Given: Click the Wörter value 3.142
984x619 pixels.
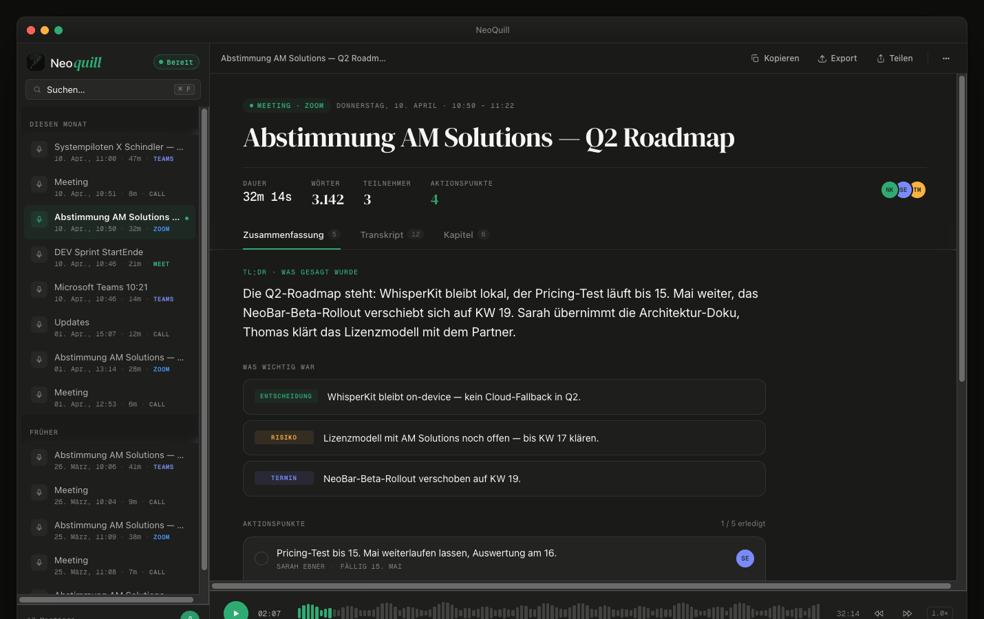Looking at the screenshot, I should [x=328, y=199].
